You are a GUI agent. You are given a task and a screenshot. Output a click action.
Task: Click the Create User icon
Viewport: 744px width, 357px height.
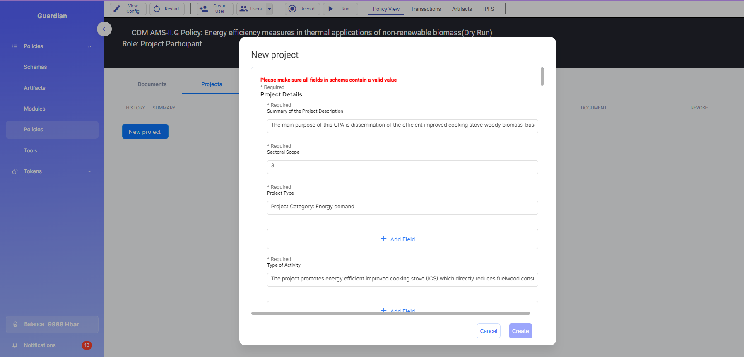(204, 9)
